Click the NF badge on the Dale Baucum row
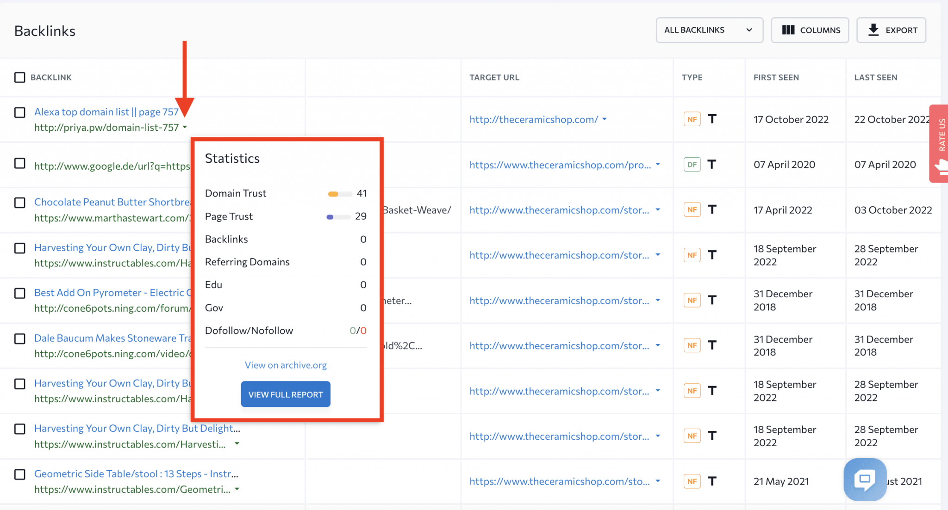Screen dimensions: 948x510 pos(692,345)
